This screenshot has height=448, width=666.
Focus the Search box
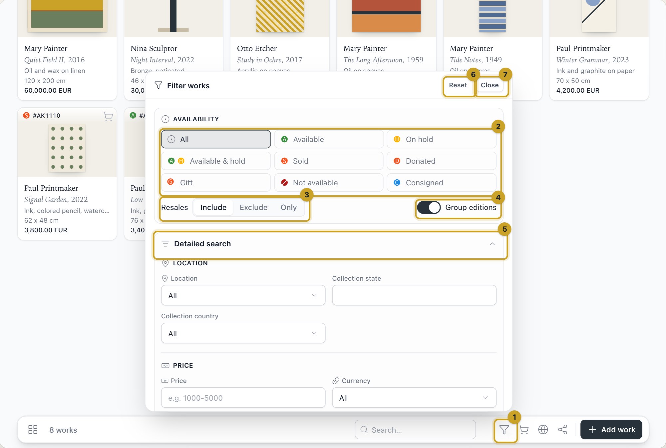(x=415, y=430)
